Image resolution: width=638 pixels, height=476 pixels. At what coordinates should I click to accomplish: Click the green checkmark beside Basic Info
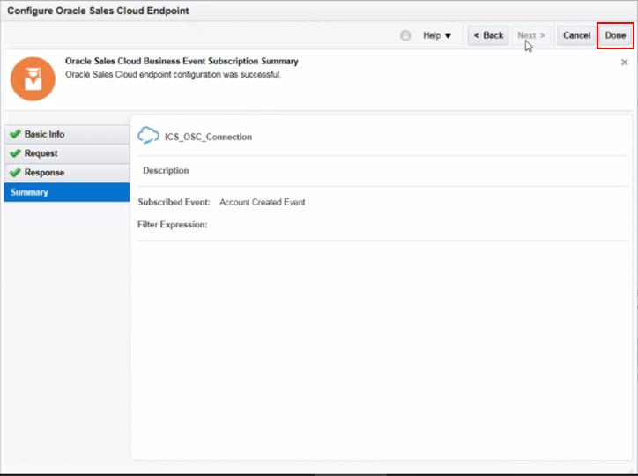coord(15,135)
